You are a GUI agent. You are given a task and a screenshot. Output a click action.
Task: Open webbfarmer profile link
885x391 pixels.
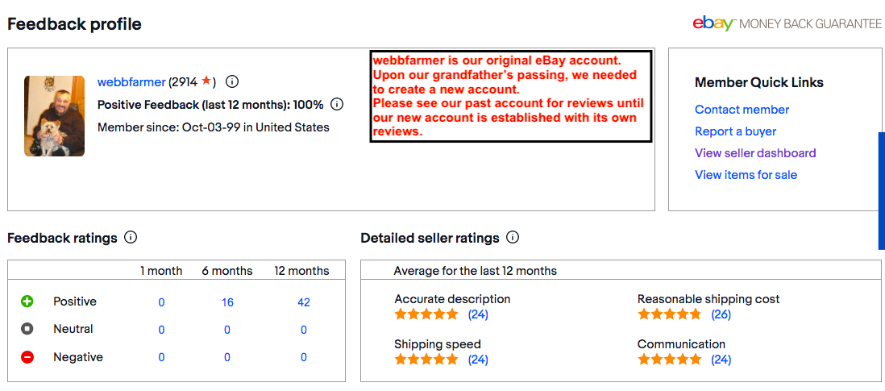pyautogui.click(x=131, y=81)
